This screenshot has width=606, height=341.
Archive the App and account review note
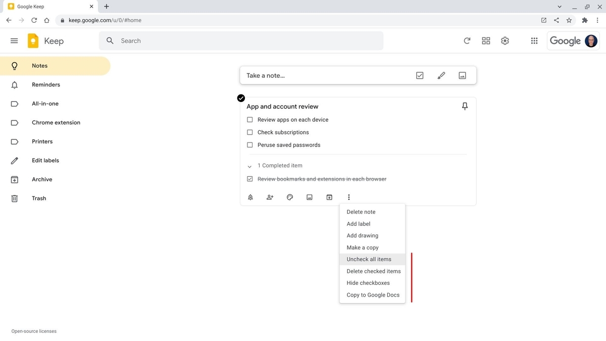tap(329, 197)
